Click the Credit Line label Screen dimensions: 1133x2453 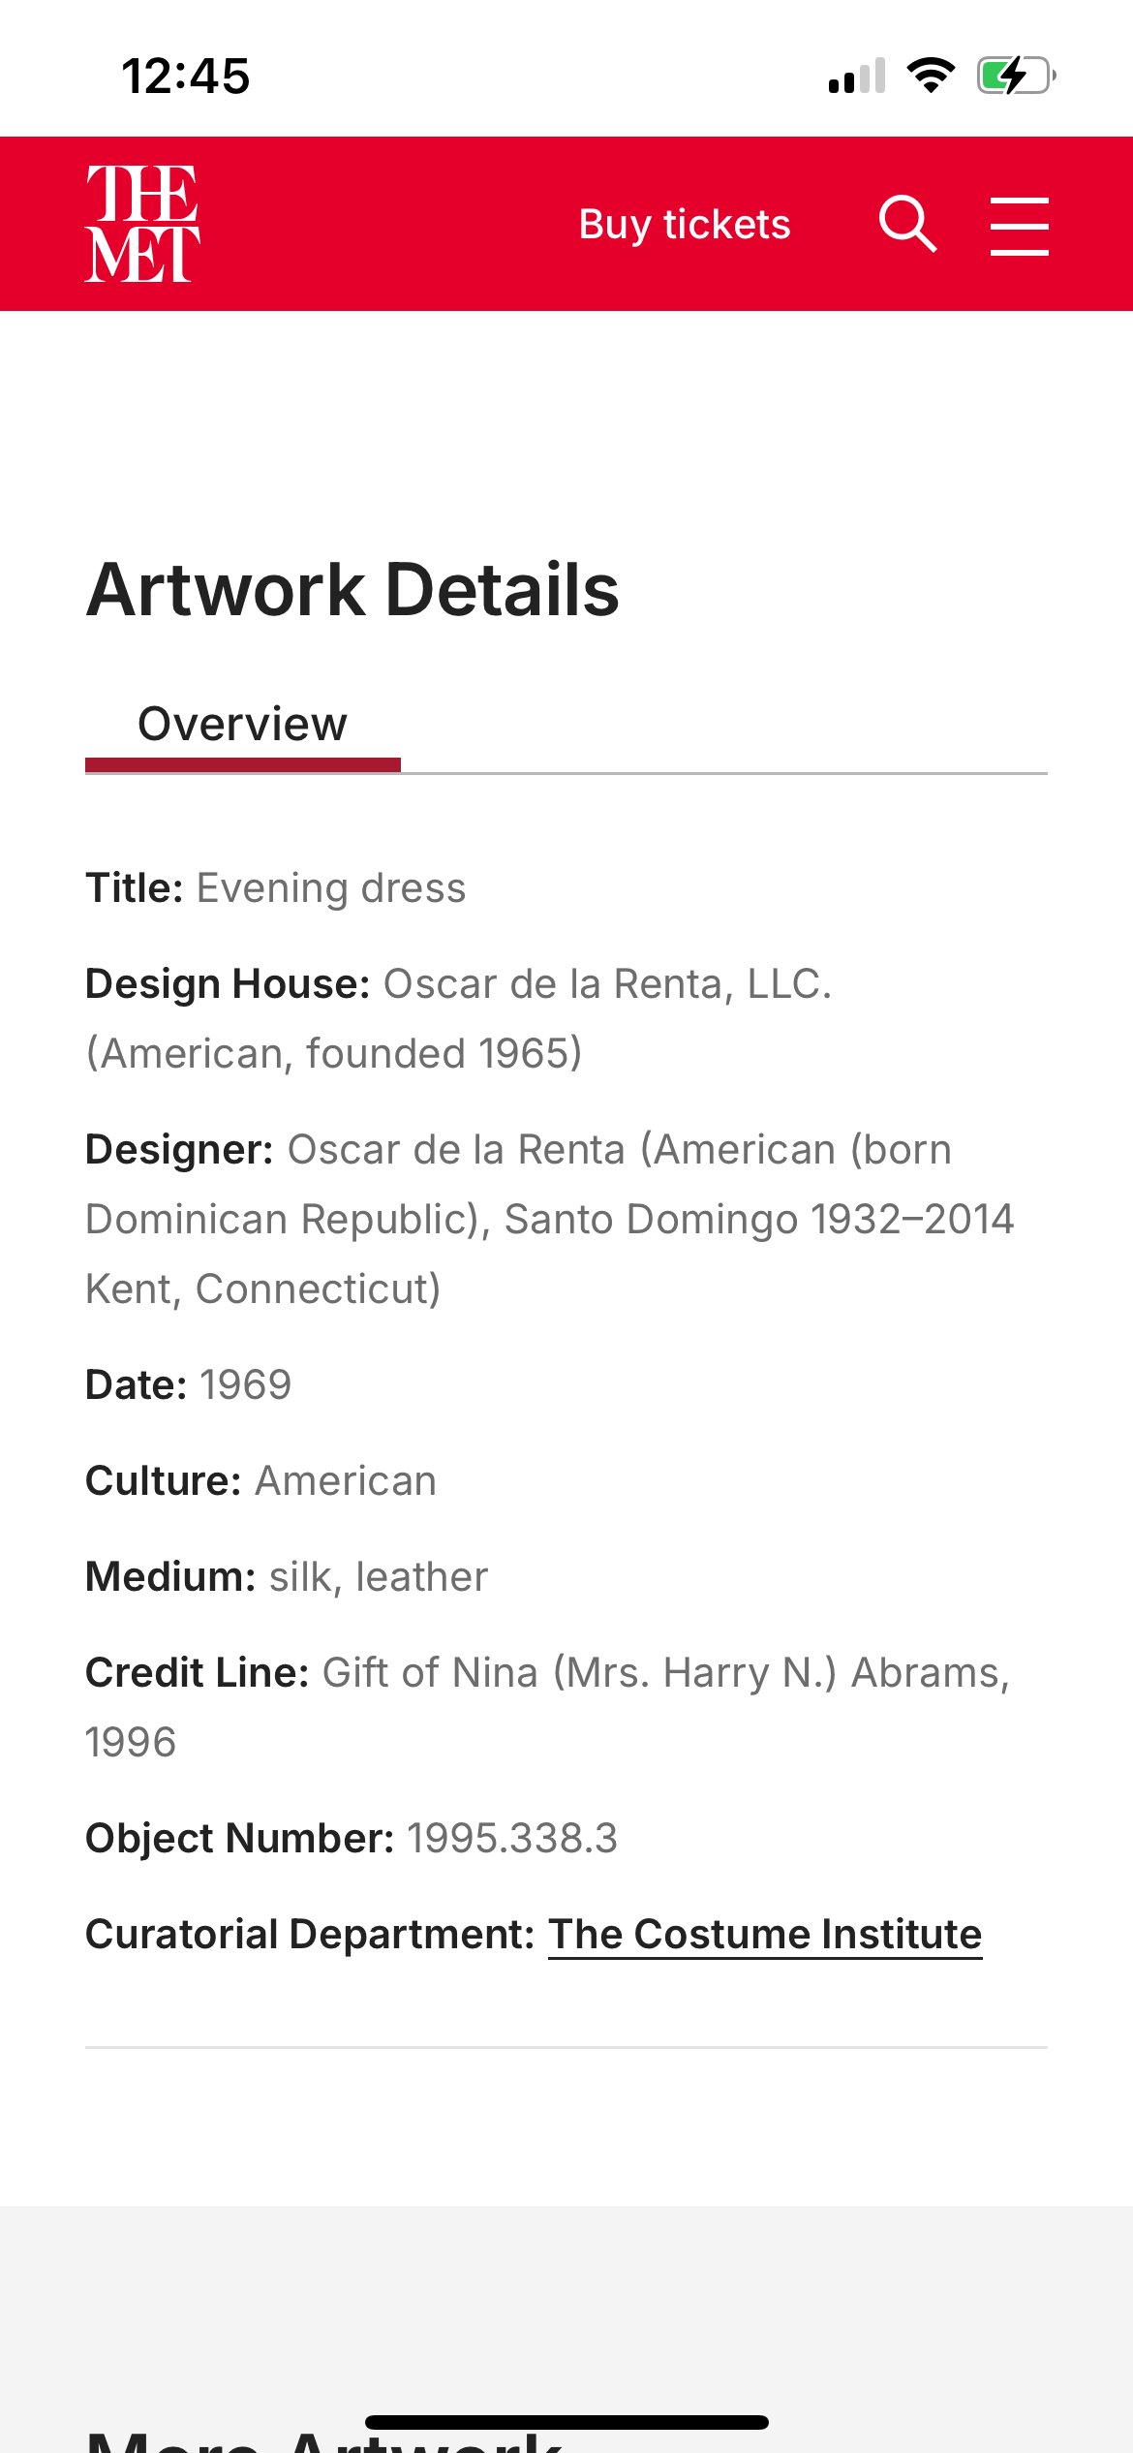click(x=198, y=1673)
